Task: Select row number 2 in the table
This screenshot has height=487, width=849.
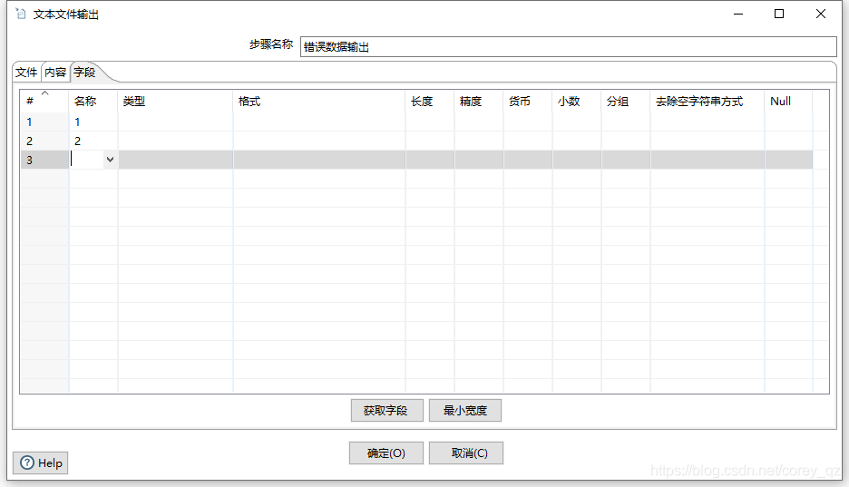Action: point(44,141)
